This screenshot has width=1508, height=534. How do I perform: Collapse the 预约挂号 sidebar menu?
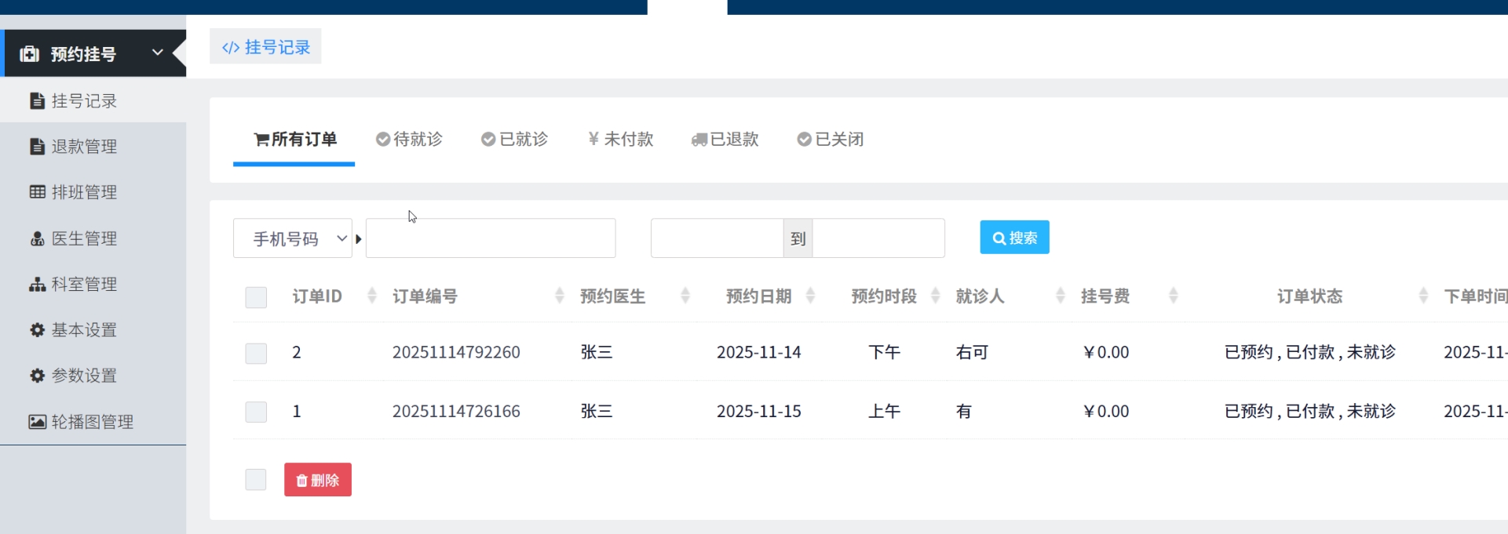157,53
